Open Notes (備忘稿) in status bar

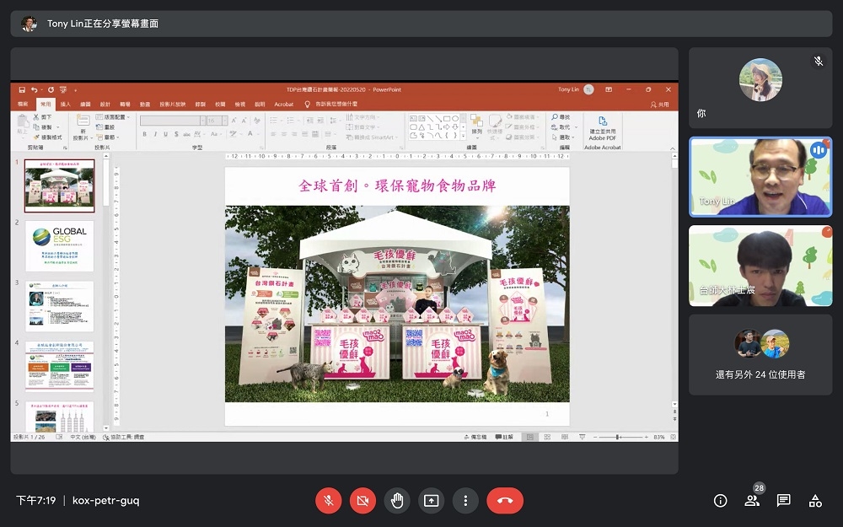(475, 437)
